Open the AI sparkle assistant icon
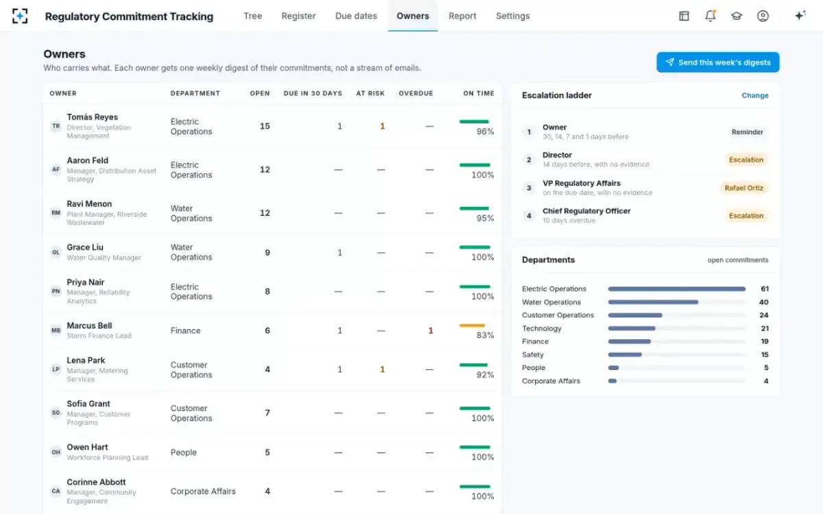 [x=800, y=16]
